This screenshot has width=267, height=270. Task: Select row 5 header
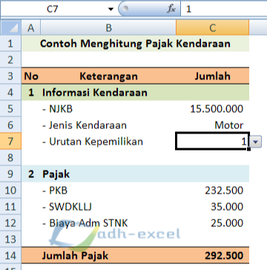click(x=10, y=109)
